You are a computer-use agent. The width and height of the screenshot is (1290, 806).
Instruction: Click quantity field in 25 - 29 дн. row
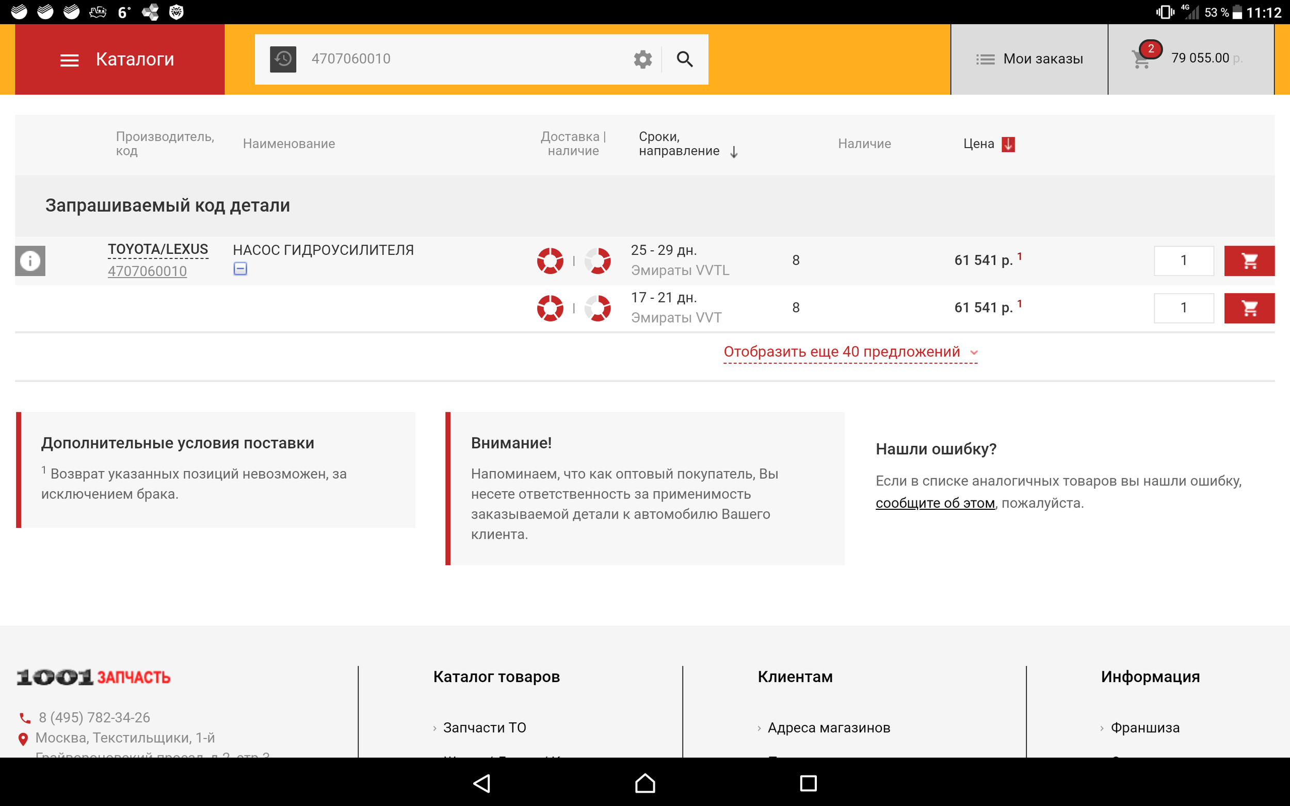[1183, 261]
